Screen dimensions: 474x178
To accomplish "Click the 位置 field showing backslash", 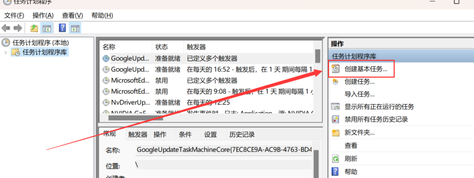I will point(224,165).
